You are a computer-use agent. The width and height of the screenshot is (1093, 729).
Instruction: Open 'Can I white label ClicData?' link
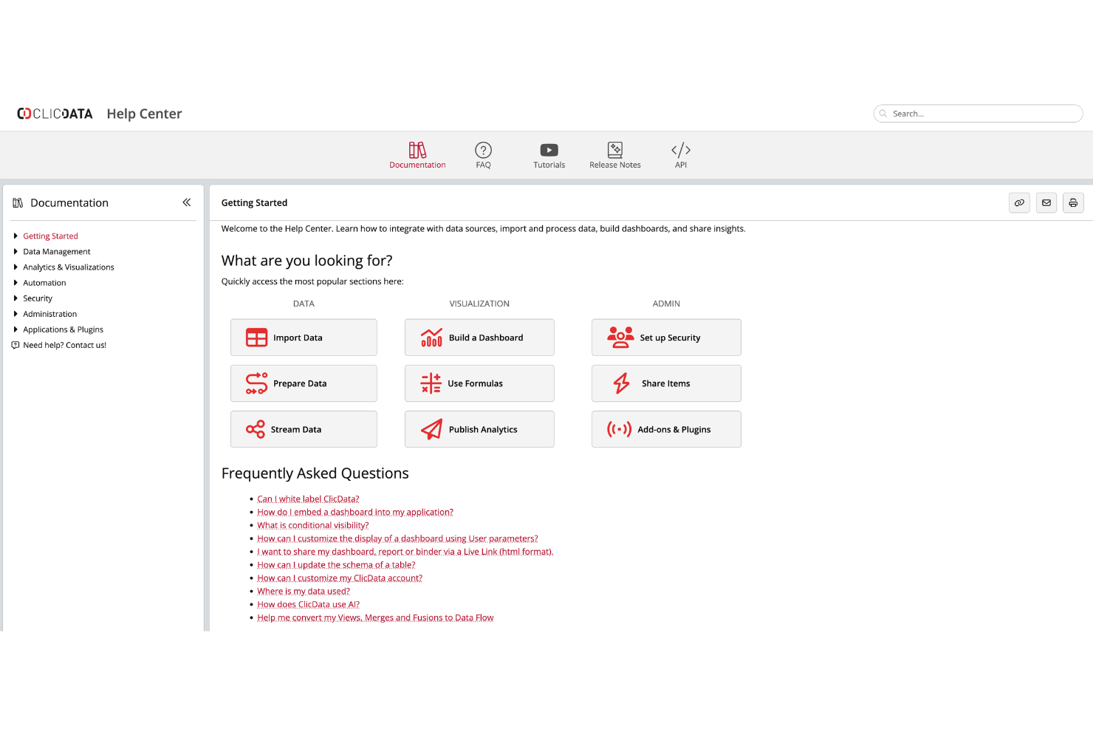[x=308, y=499]
